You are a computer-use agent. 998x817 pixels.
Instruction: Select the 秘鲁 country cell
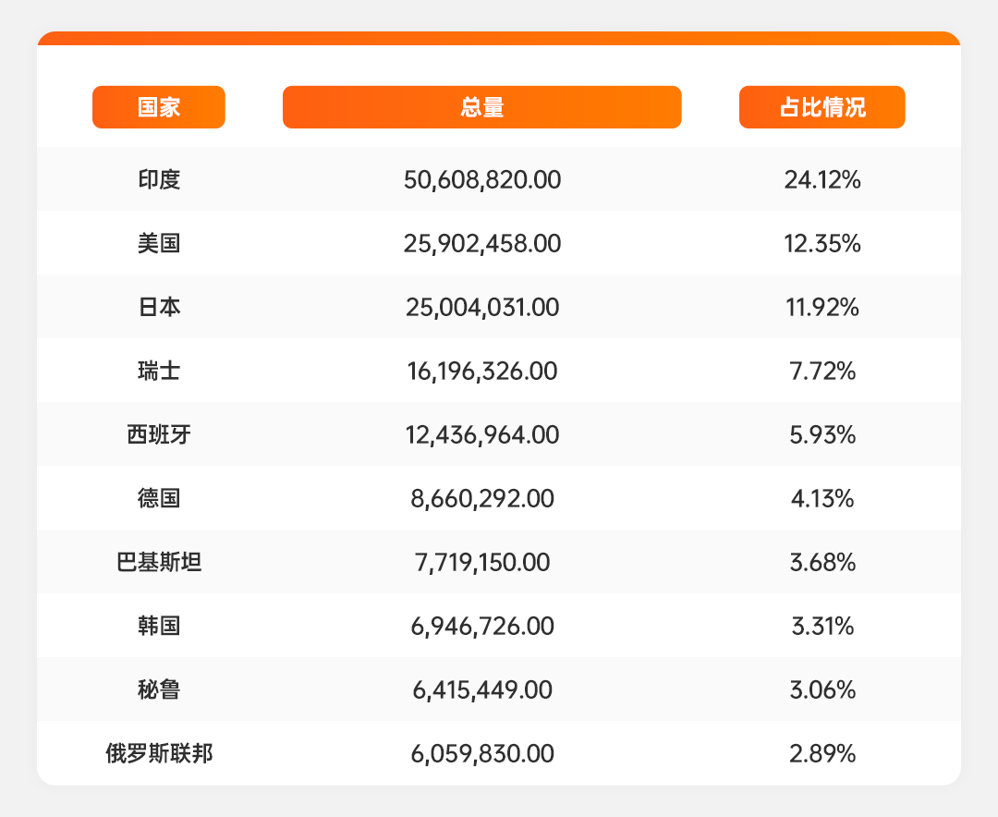click(158, 689)
